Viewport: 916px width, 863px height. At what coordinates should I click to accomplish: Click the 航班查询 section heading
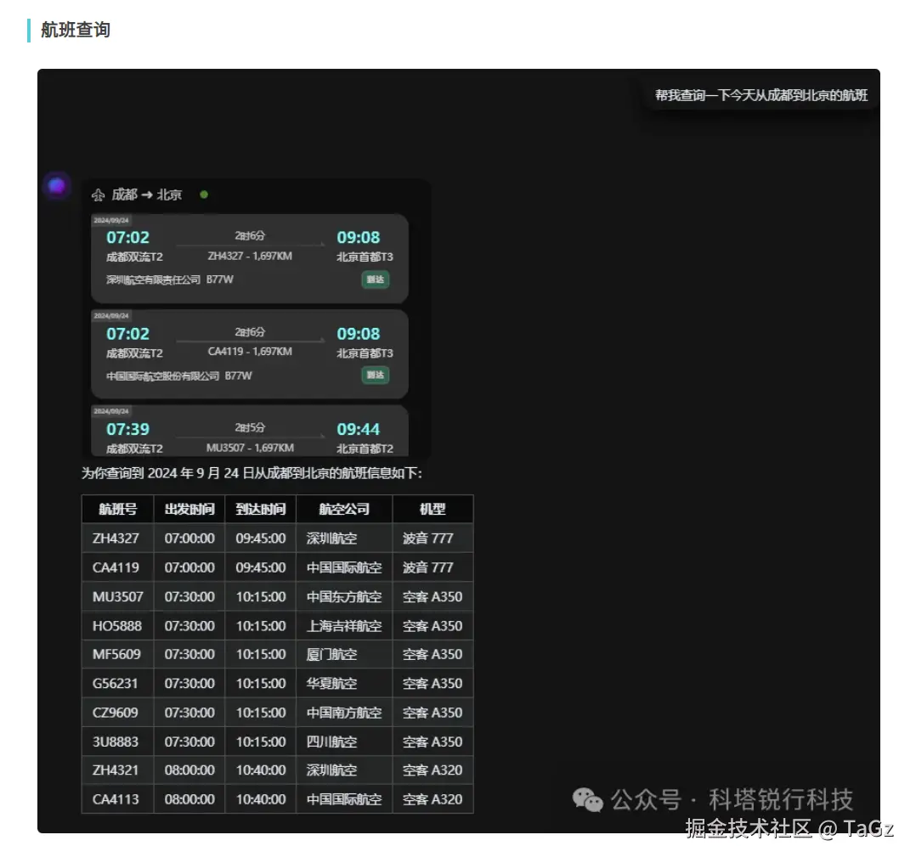coord(76,30)
